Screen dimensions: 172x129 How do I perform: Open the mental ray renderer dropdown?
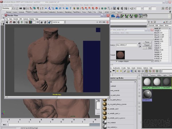(65, 22)
